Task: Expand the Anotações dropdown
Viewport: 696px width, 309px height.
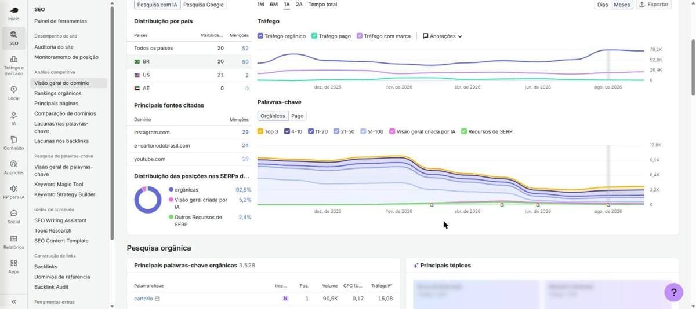Action: coord(443,36)
